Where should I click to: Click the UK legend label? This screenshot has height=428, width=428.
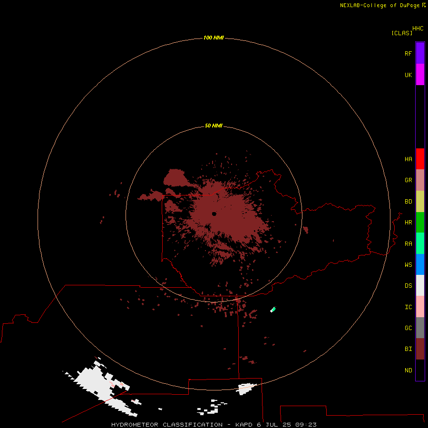click(x=408, y=75)
